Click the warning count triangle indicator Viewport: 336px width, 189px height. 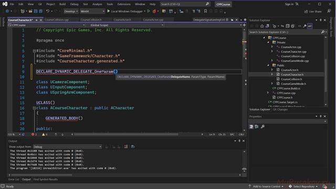45,134
